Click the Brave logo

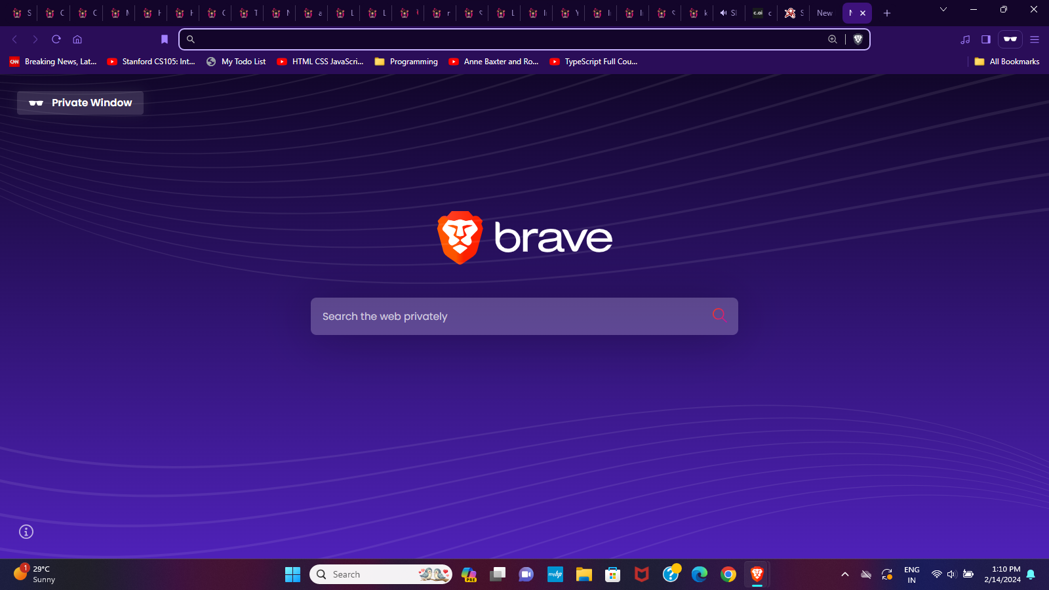pos(524,237)
